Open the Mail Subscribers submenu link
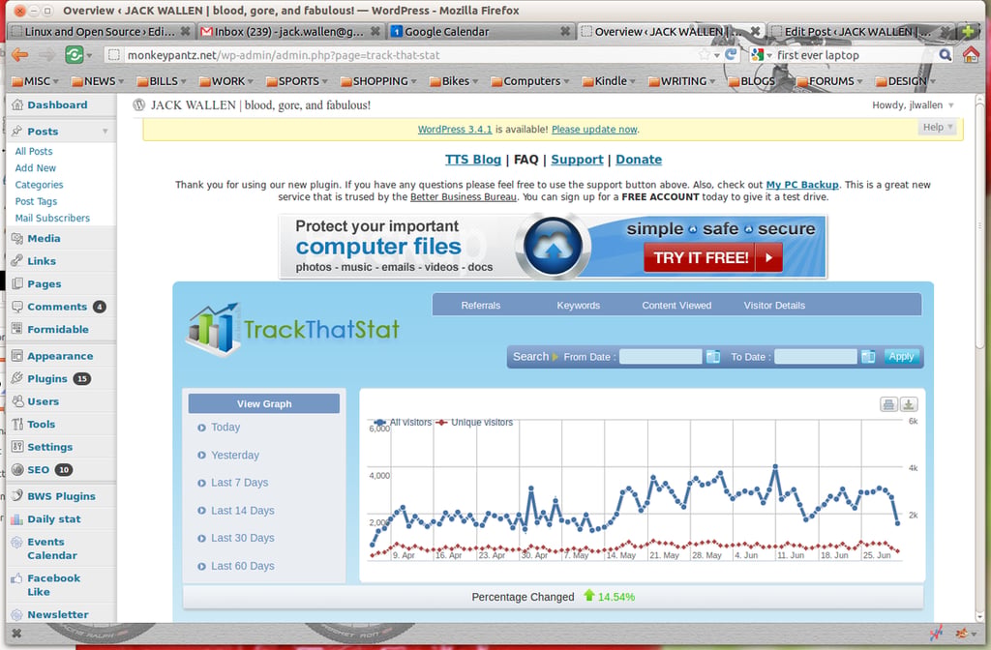 [x=52, y=218]
